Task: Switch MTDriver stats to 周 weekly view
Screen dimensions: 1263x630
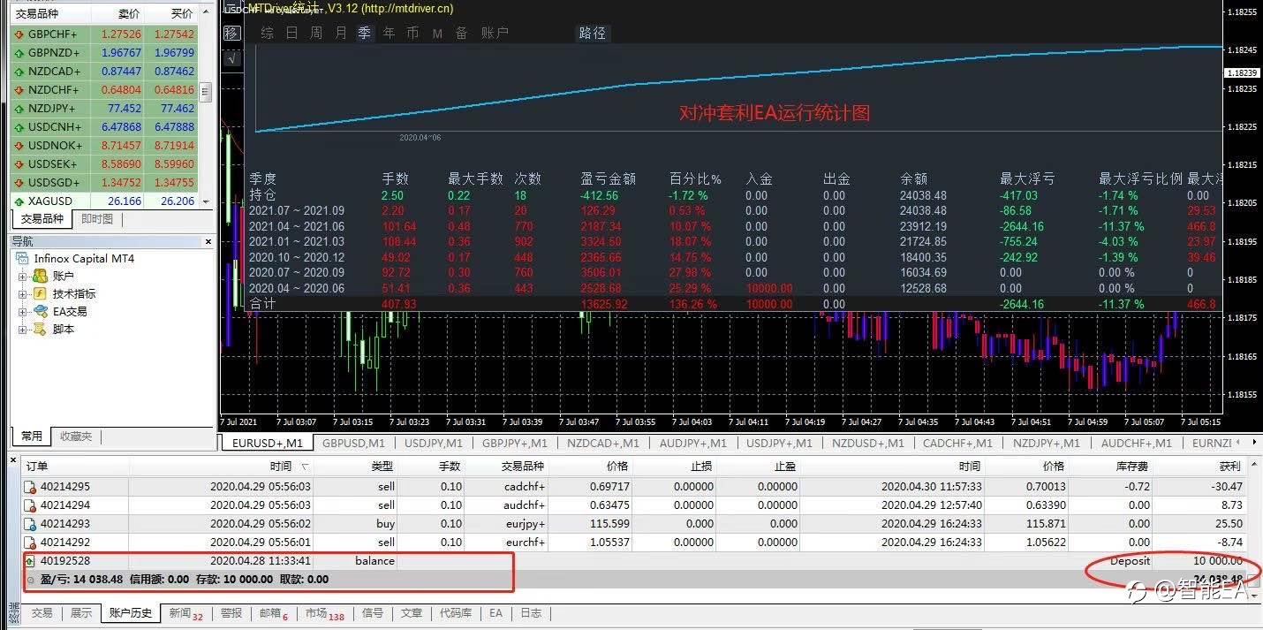Action: point(316,33)
